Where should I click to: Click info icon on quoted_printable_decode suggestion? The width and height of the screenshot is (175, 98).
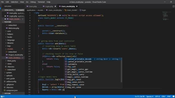[120, 59]
